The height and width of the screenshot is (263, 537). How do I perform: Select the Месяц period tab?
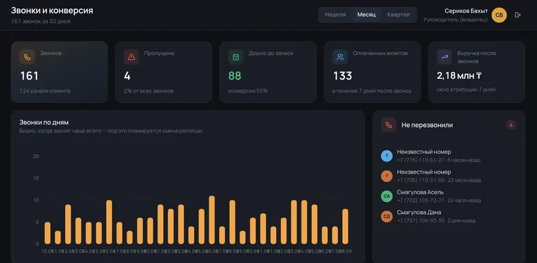coord(366,15)
